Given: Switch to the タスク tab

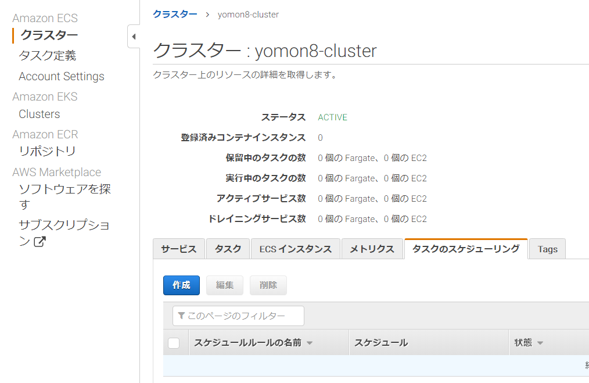Looking at the screenshot, I should coord(228,249).
